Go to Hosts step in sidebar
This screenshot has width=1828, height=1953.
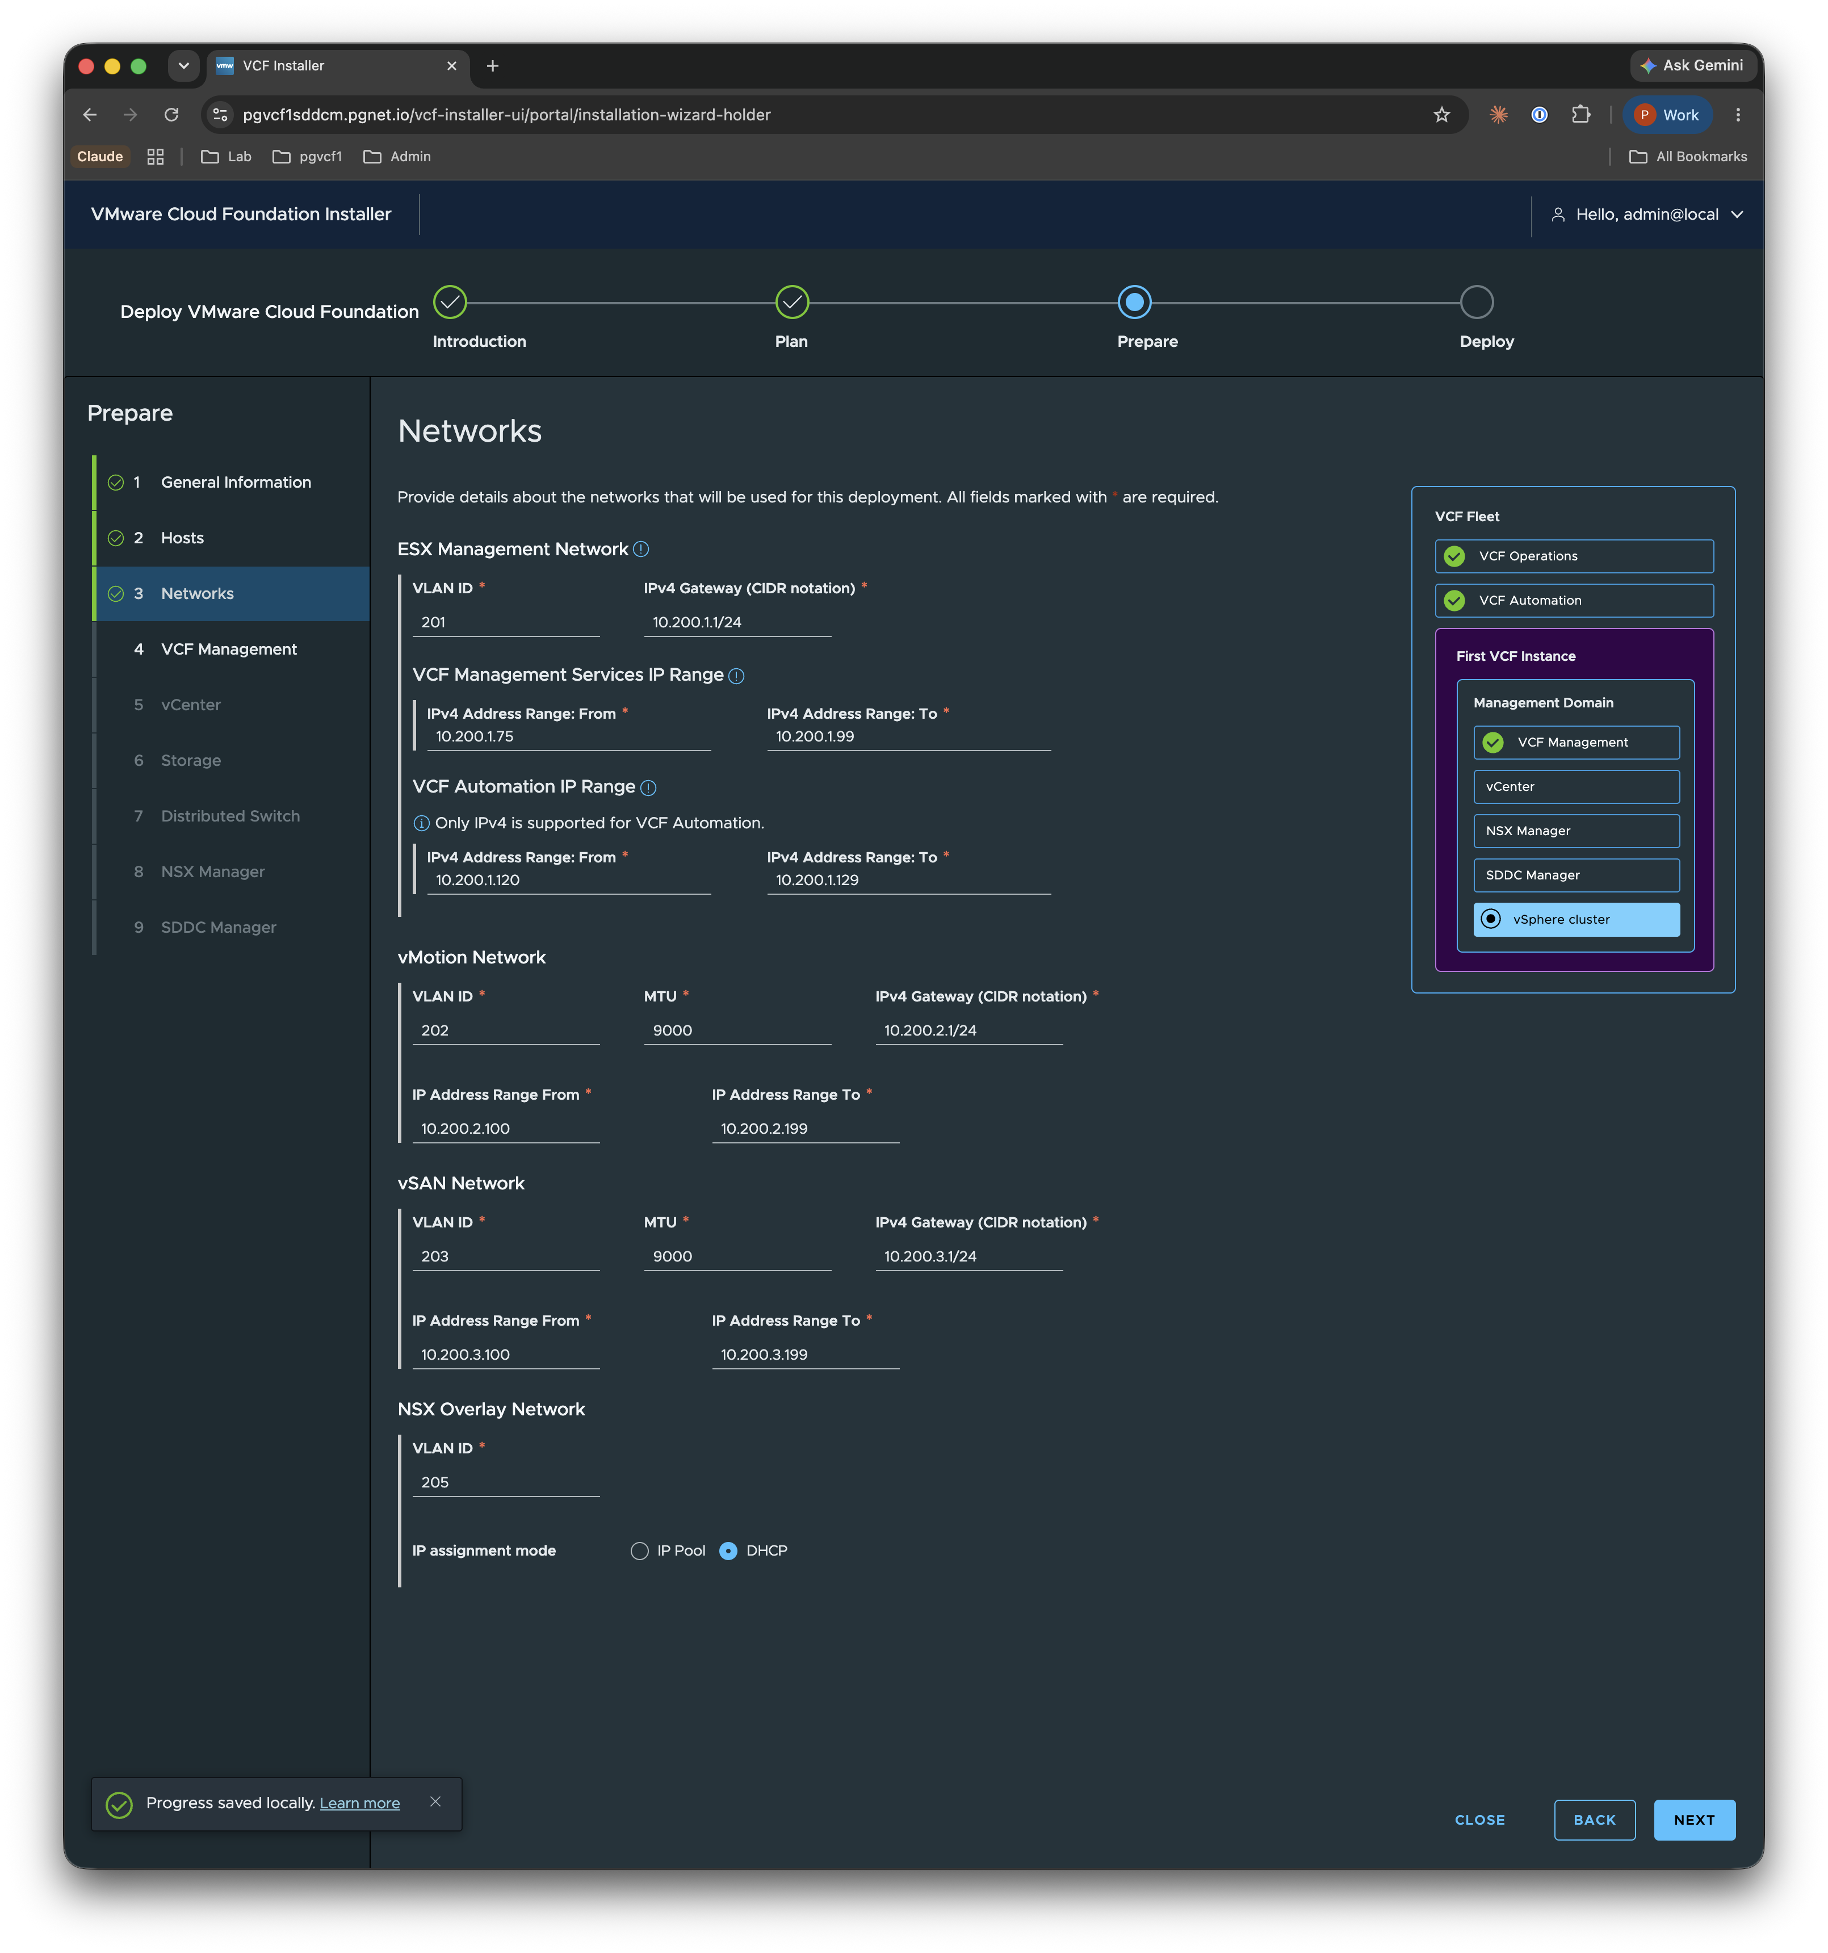point(232,538)
